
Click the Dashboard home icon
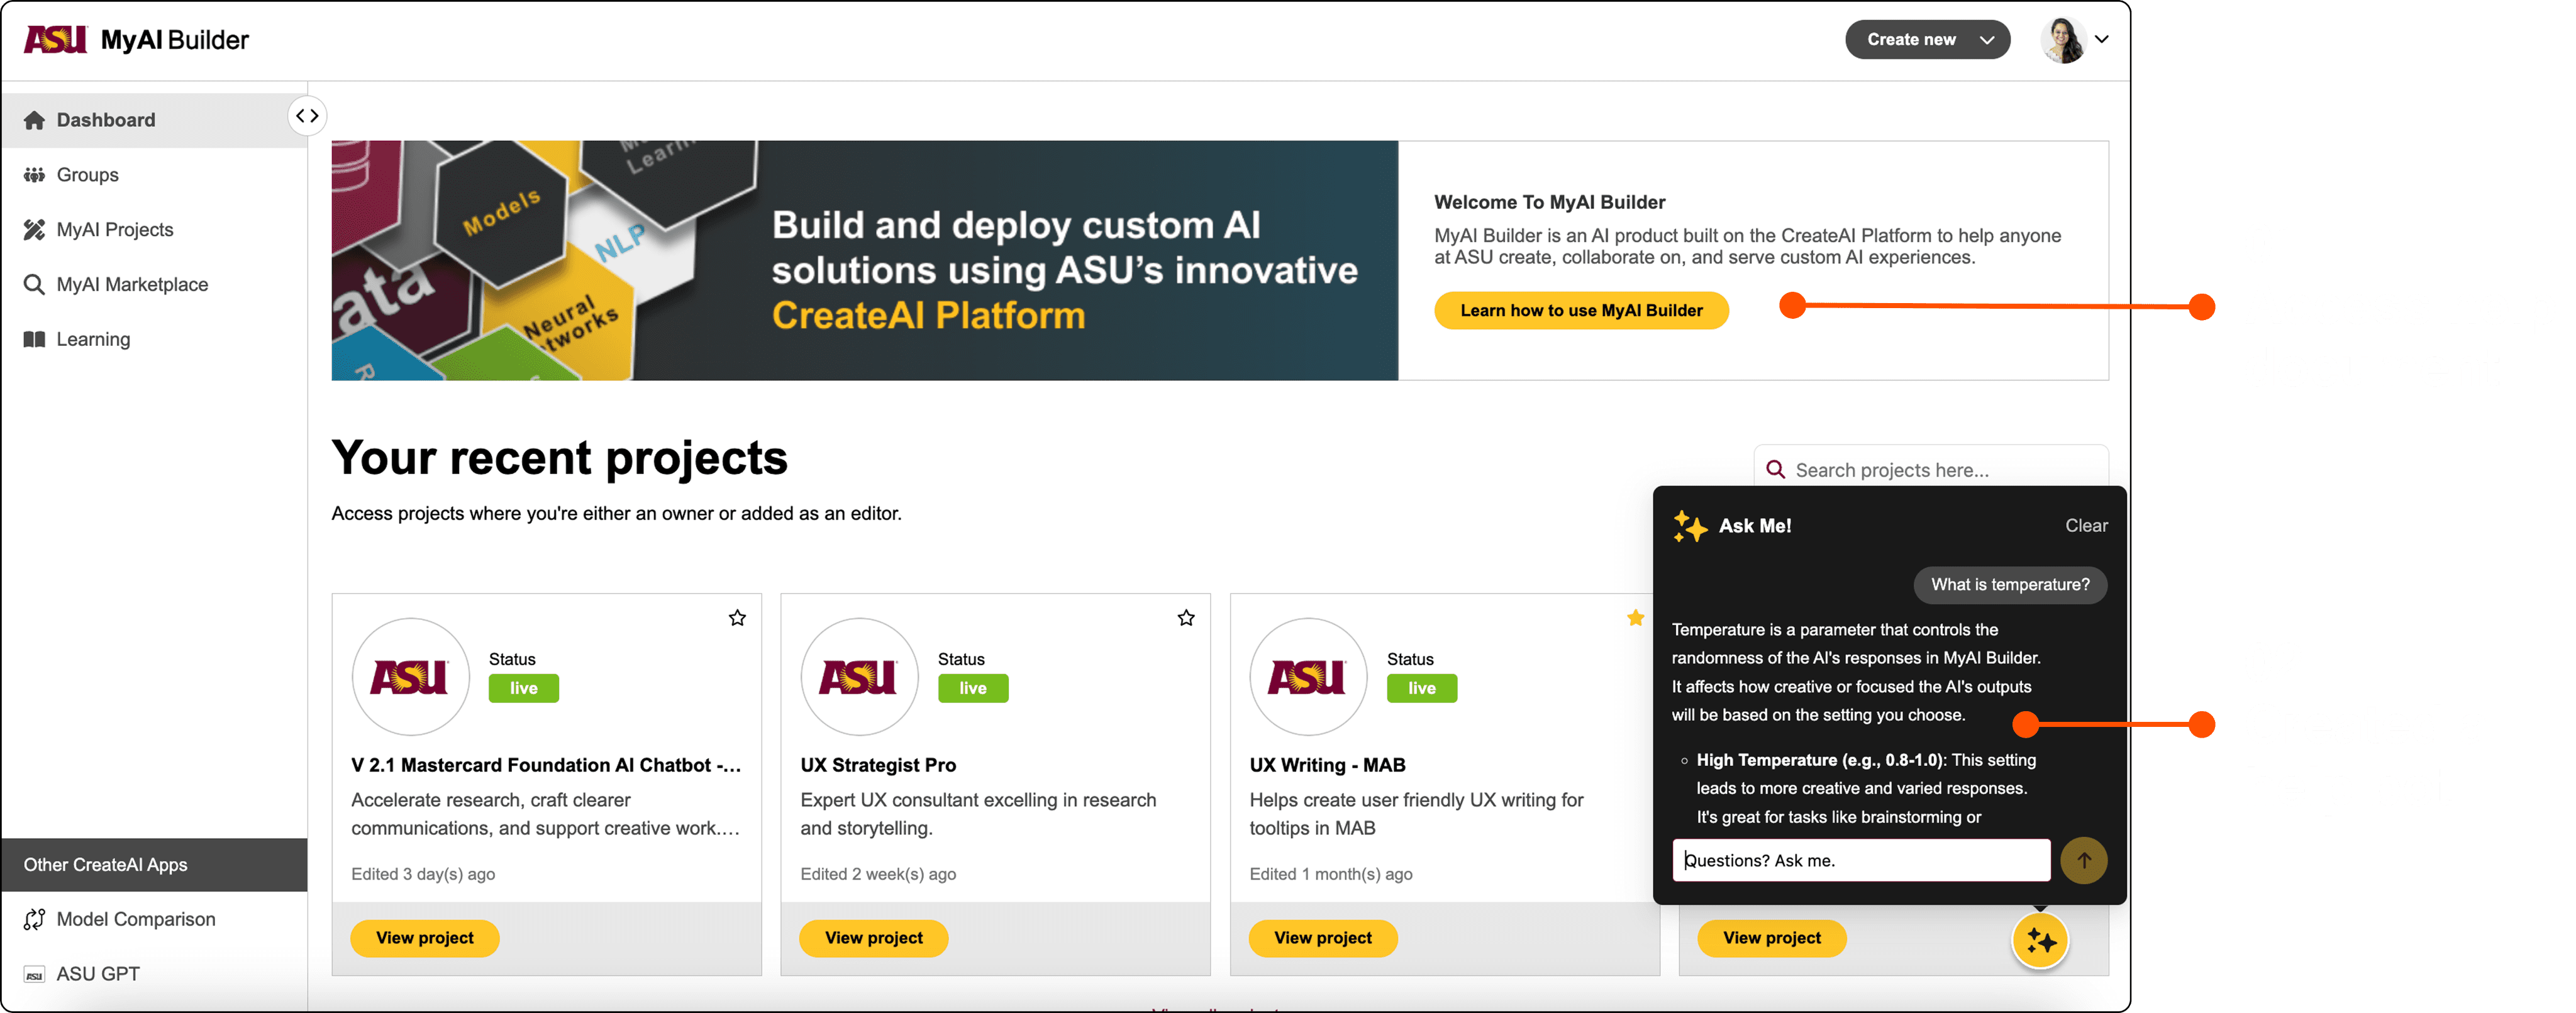tap(34, 120)
